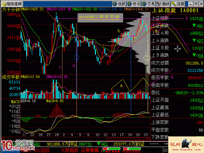This screenshot has width=204, height=153.
Task: Click the right red-green market strength bar
Action: click(132, 149)
